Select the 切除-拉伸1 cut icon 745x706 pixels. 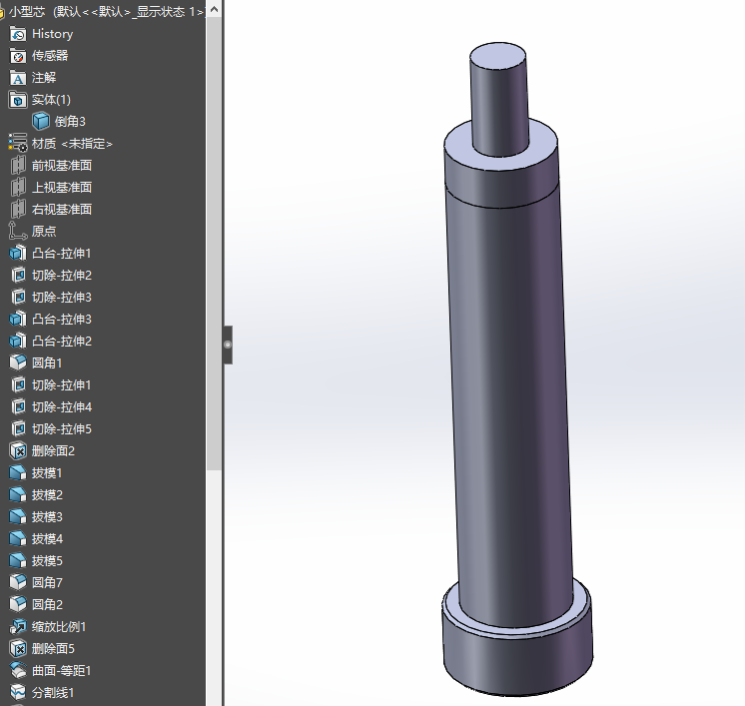click(18, 384)
